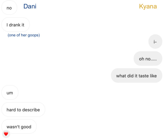Screen dimensions: 167x139
Task: Open the Dani name label
Action: pos(30,6)
